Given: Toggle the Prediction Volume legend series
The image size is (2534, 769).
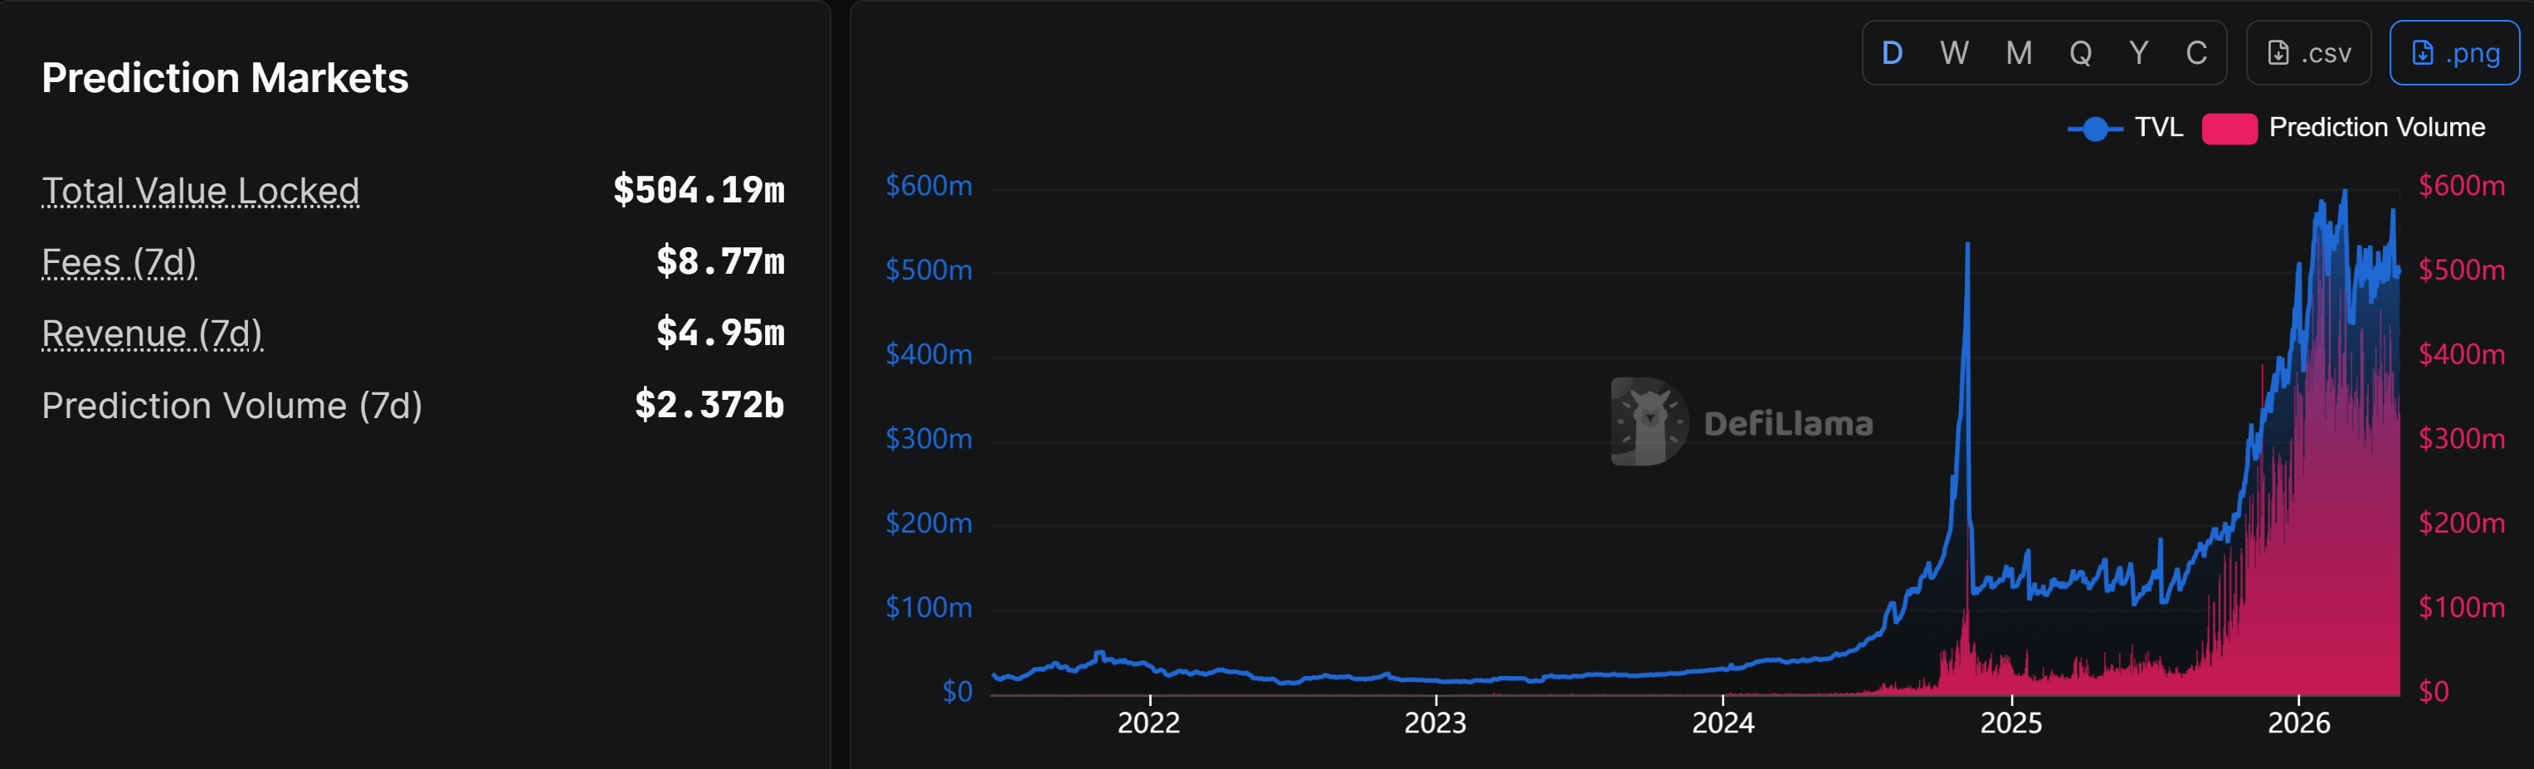Looking at the screenshot, I should pos(2344,128).
